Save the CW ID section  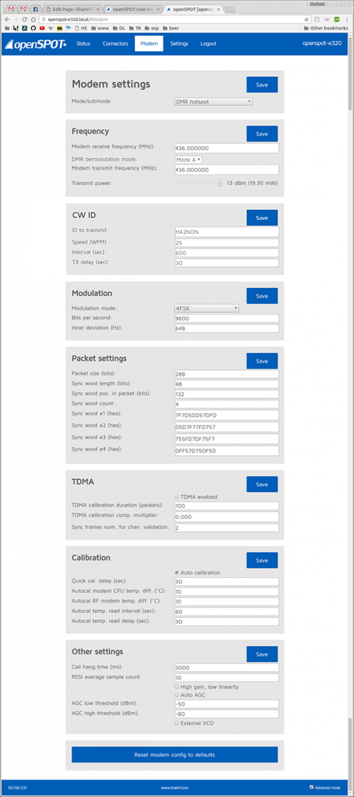(262, 217)
